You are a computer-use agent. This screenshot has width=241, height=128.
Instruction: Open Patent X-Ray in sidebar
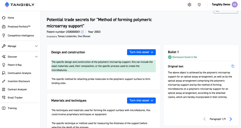[15, 65]
